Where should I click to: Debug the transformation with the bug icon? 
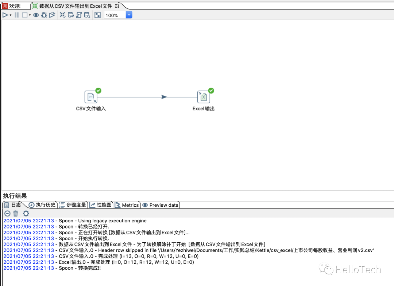pyautogui.click(x=44, y=15)
